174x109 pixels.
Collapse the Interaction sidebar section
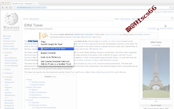tap(3, 53)
